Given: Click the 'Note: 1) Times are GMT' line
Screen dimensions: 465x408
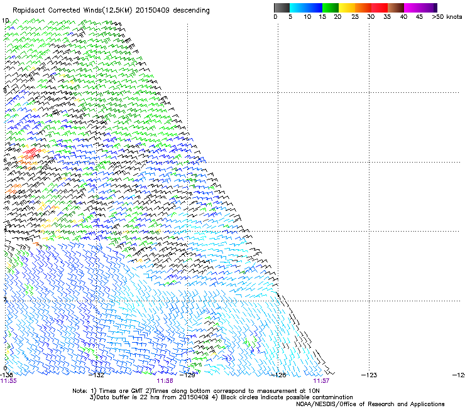Looking at the screenshot, I should pyautogui.click(x=196, y=391).
